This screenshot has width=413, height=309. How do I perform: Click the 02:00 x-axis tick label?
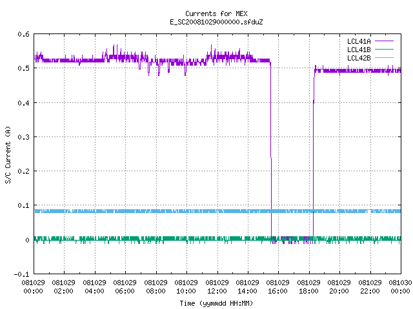coord(63,291)
